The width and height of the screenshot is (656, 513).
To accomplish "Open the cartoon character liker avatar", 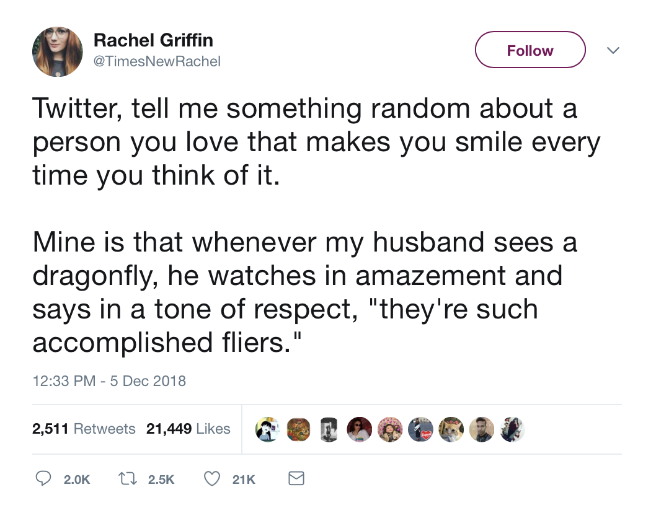I will click(268, 429).
